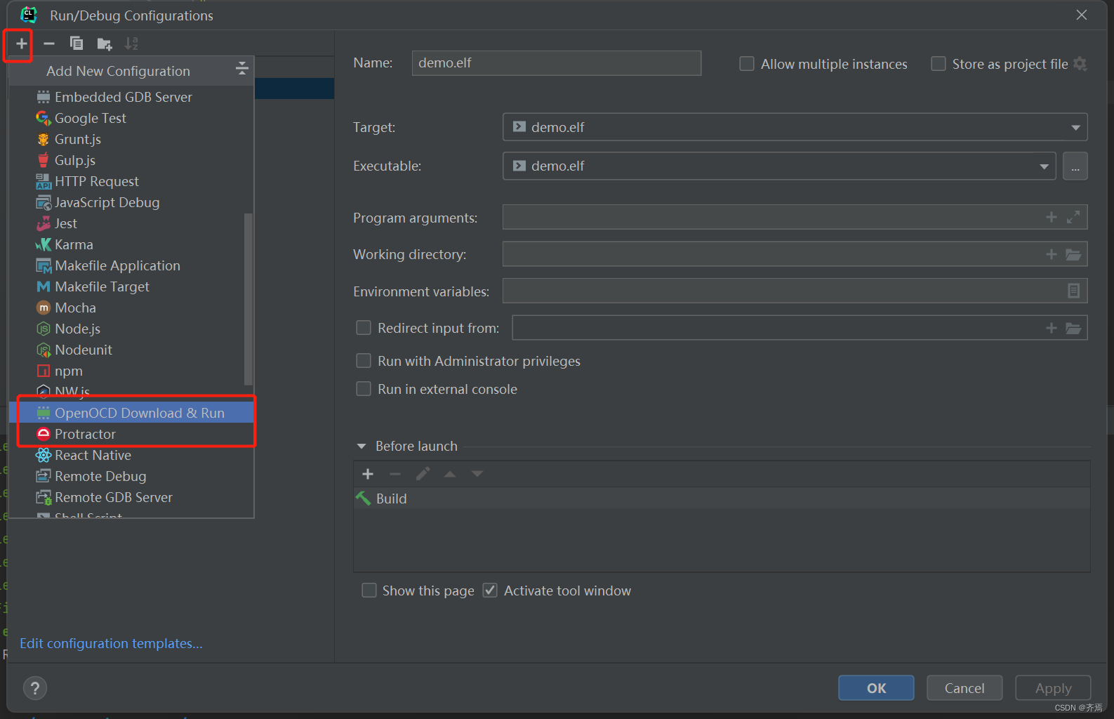The image size is (1114, 719).
Task: Toggle Run in external console
Action: tap(364, 389)
